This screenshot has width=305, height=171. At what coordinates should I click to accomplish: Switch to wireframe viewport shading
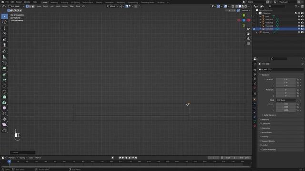click(x=237, y=6)
